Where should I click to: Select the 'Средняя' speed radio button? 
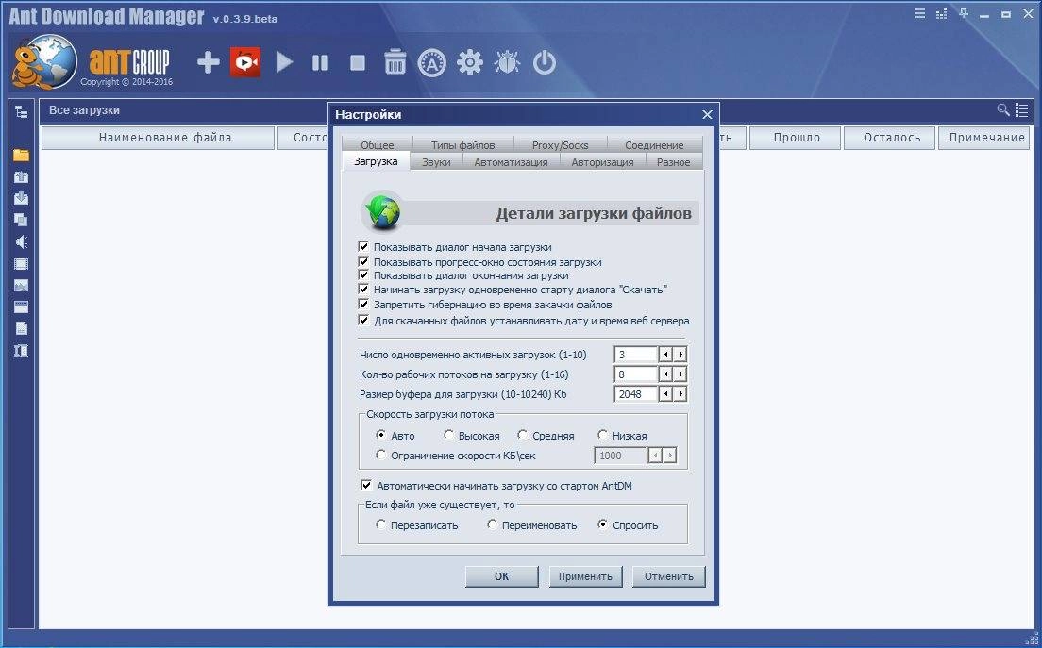[522, 435]
